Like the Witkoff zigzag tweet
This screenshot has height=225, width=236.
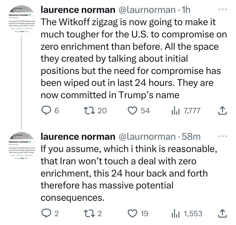pos(133,110)
